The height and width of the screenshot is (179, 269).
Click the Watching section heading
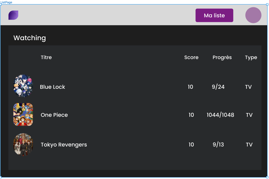point(30,38)
